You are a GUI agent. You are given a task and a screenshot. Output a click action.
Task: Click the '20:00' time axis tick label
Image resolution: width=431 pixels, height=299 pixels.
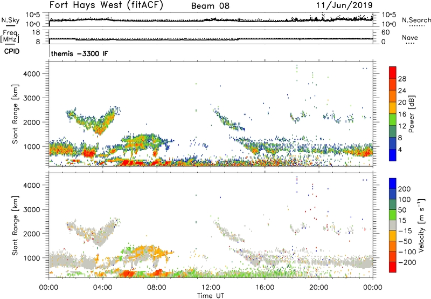click(318, 288)
